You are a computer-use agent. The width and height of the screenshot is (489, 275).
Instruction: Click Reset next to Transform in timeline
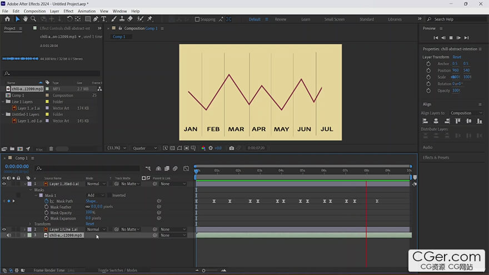[90, 224]
